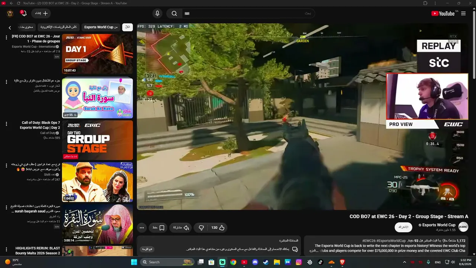Screen dimensions: 476x268
Task: Run search with the magnifier icon
Action: point(174,13)
